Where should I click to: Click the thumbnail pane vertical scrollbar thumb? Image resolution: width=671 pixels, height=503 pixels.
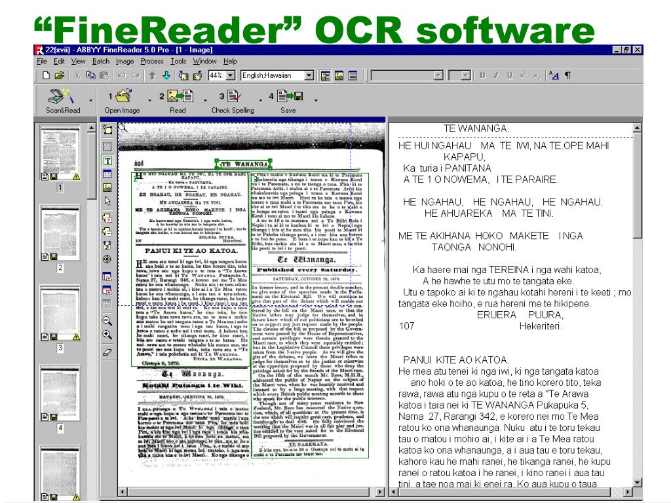click(x=91, y=166)
